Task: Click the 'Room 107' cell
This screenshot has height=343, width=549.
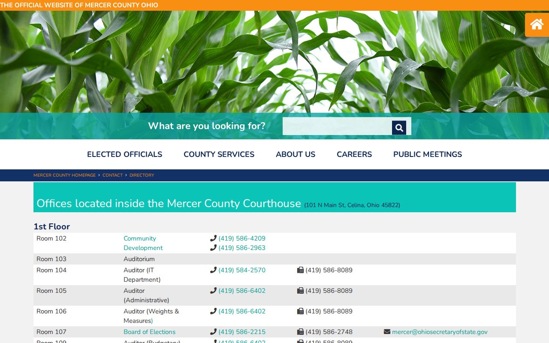Action: (51, 332)
